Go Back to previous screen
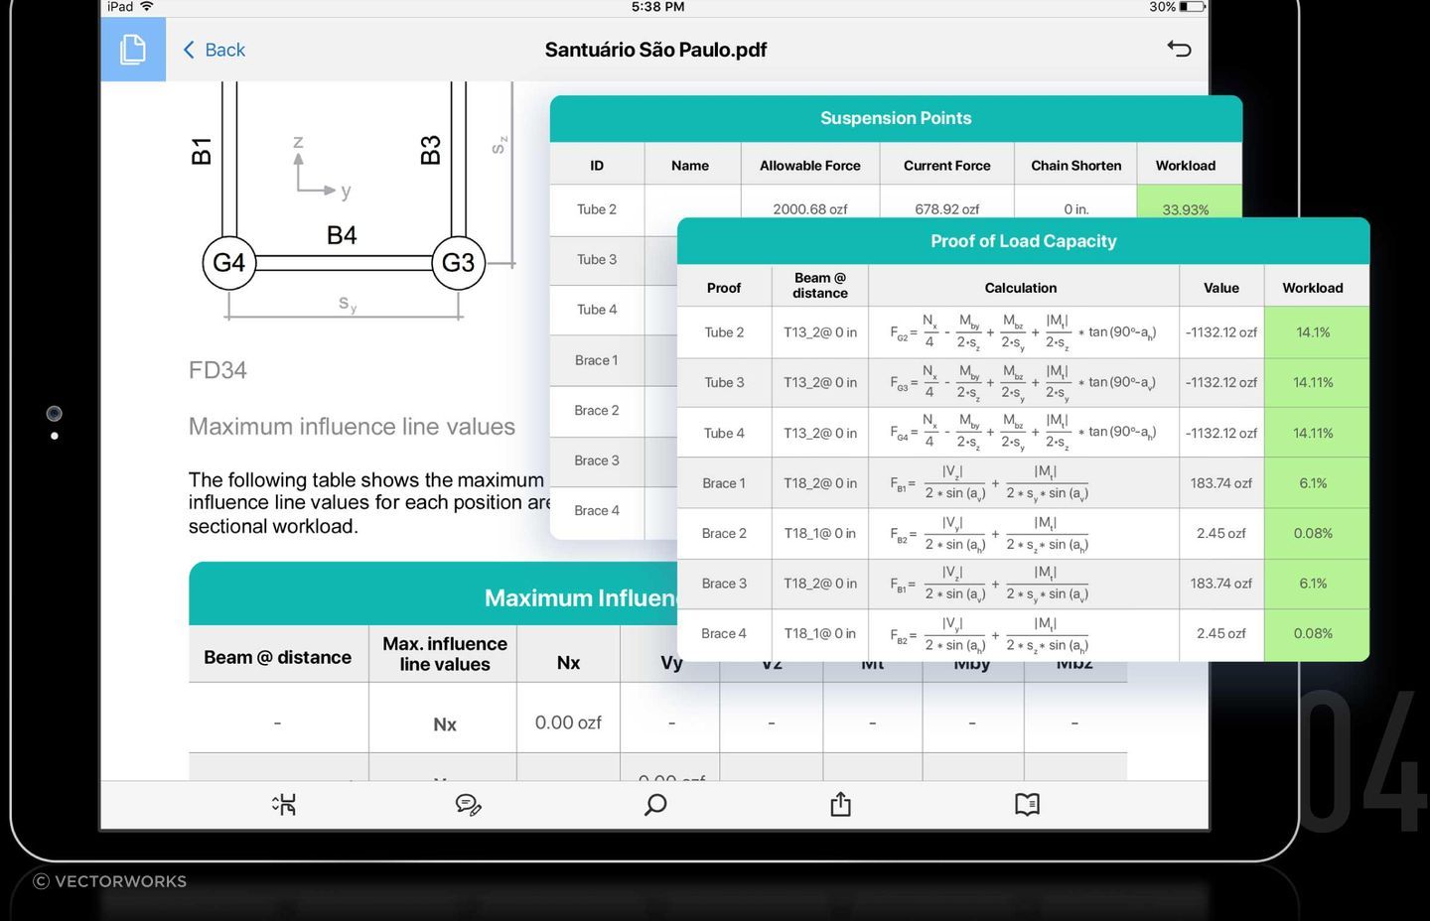 [x=214, y=50]
